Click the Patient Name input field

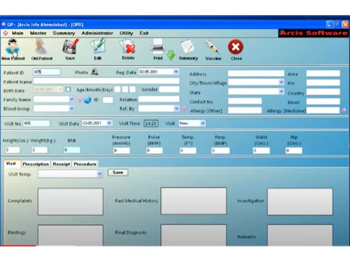pyautogui.click(x=106, y=81)
